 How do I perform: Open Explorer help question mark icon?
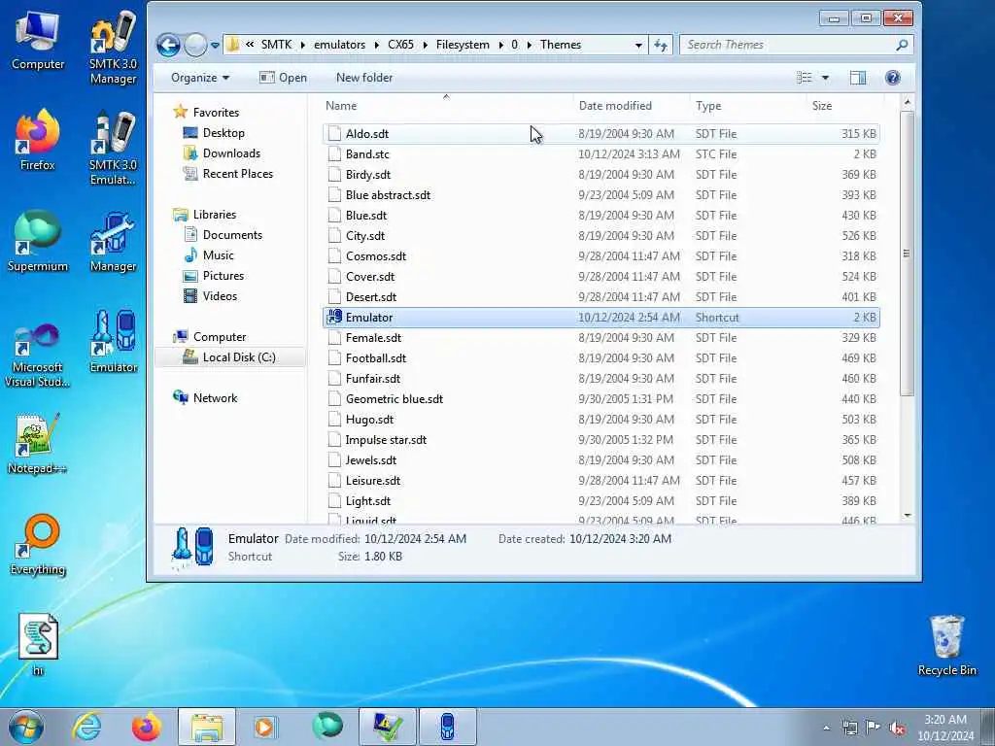click(x=892, y=78)
